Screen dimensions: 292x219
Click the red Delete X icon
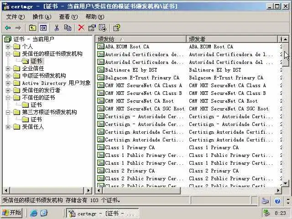pyautogui.click(x=81, y=28)
